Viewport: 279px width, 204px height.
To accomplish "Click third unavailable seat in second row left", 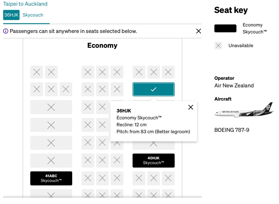I will tap(66, 89).
